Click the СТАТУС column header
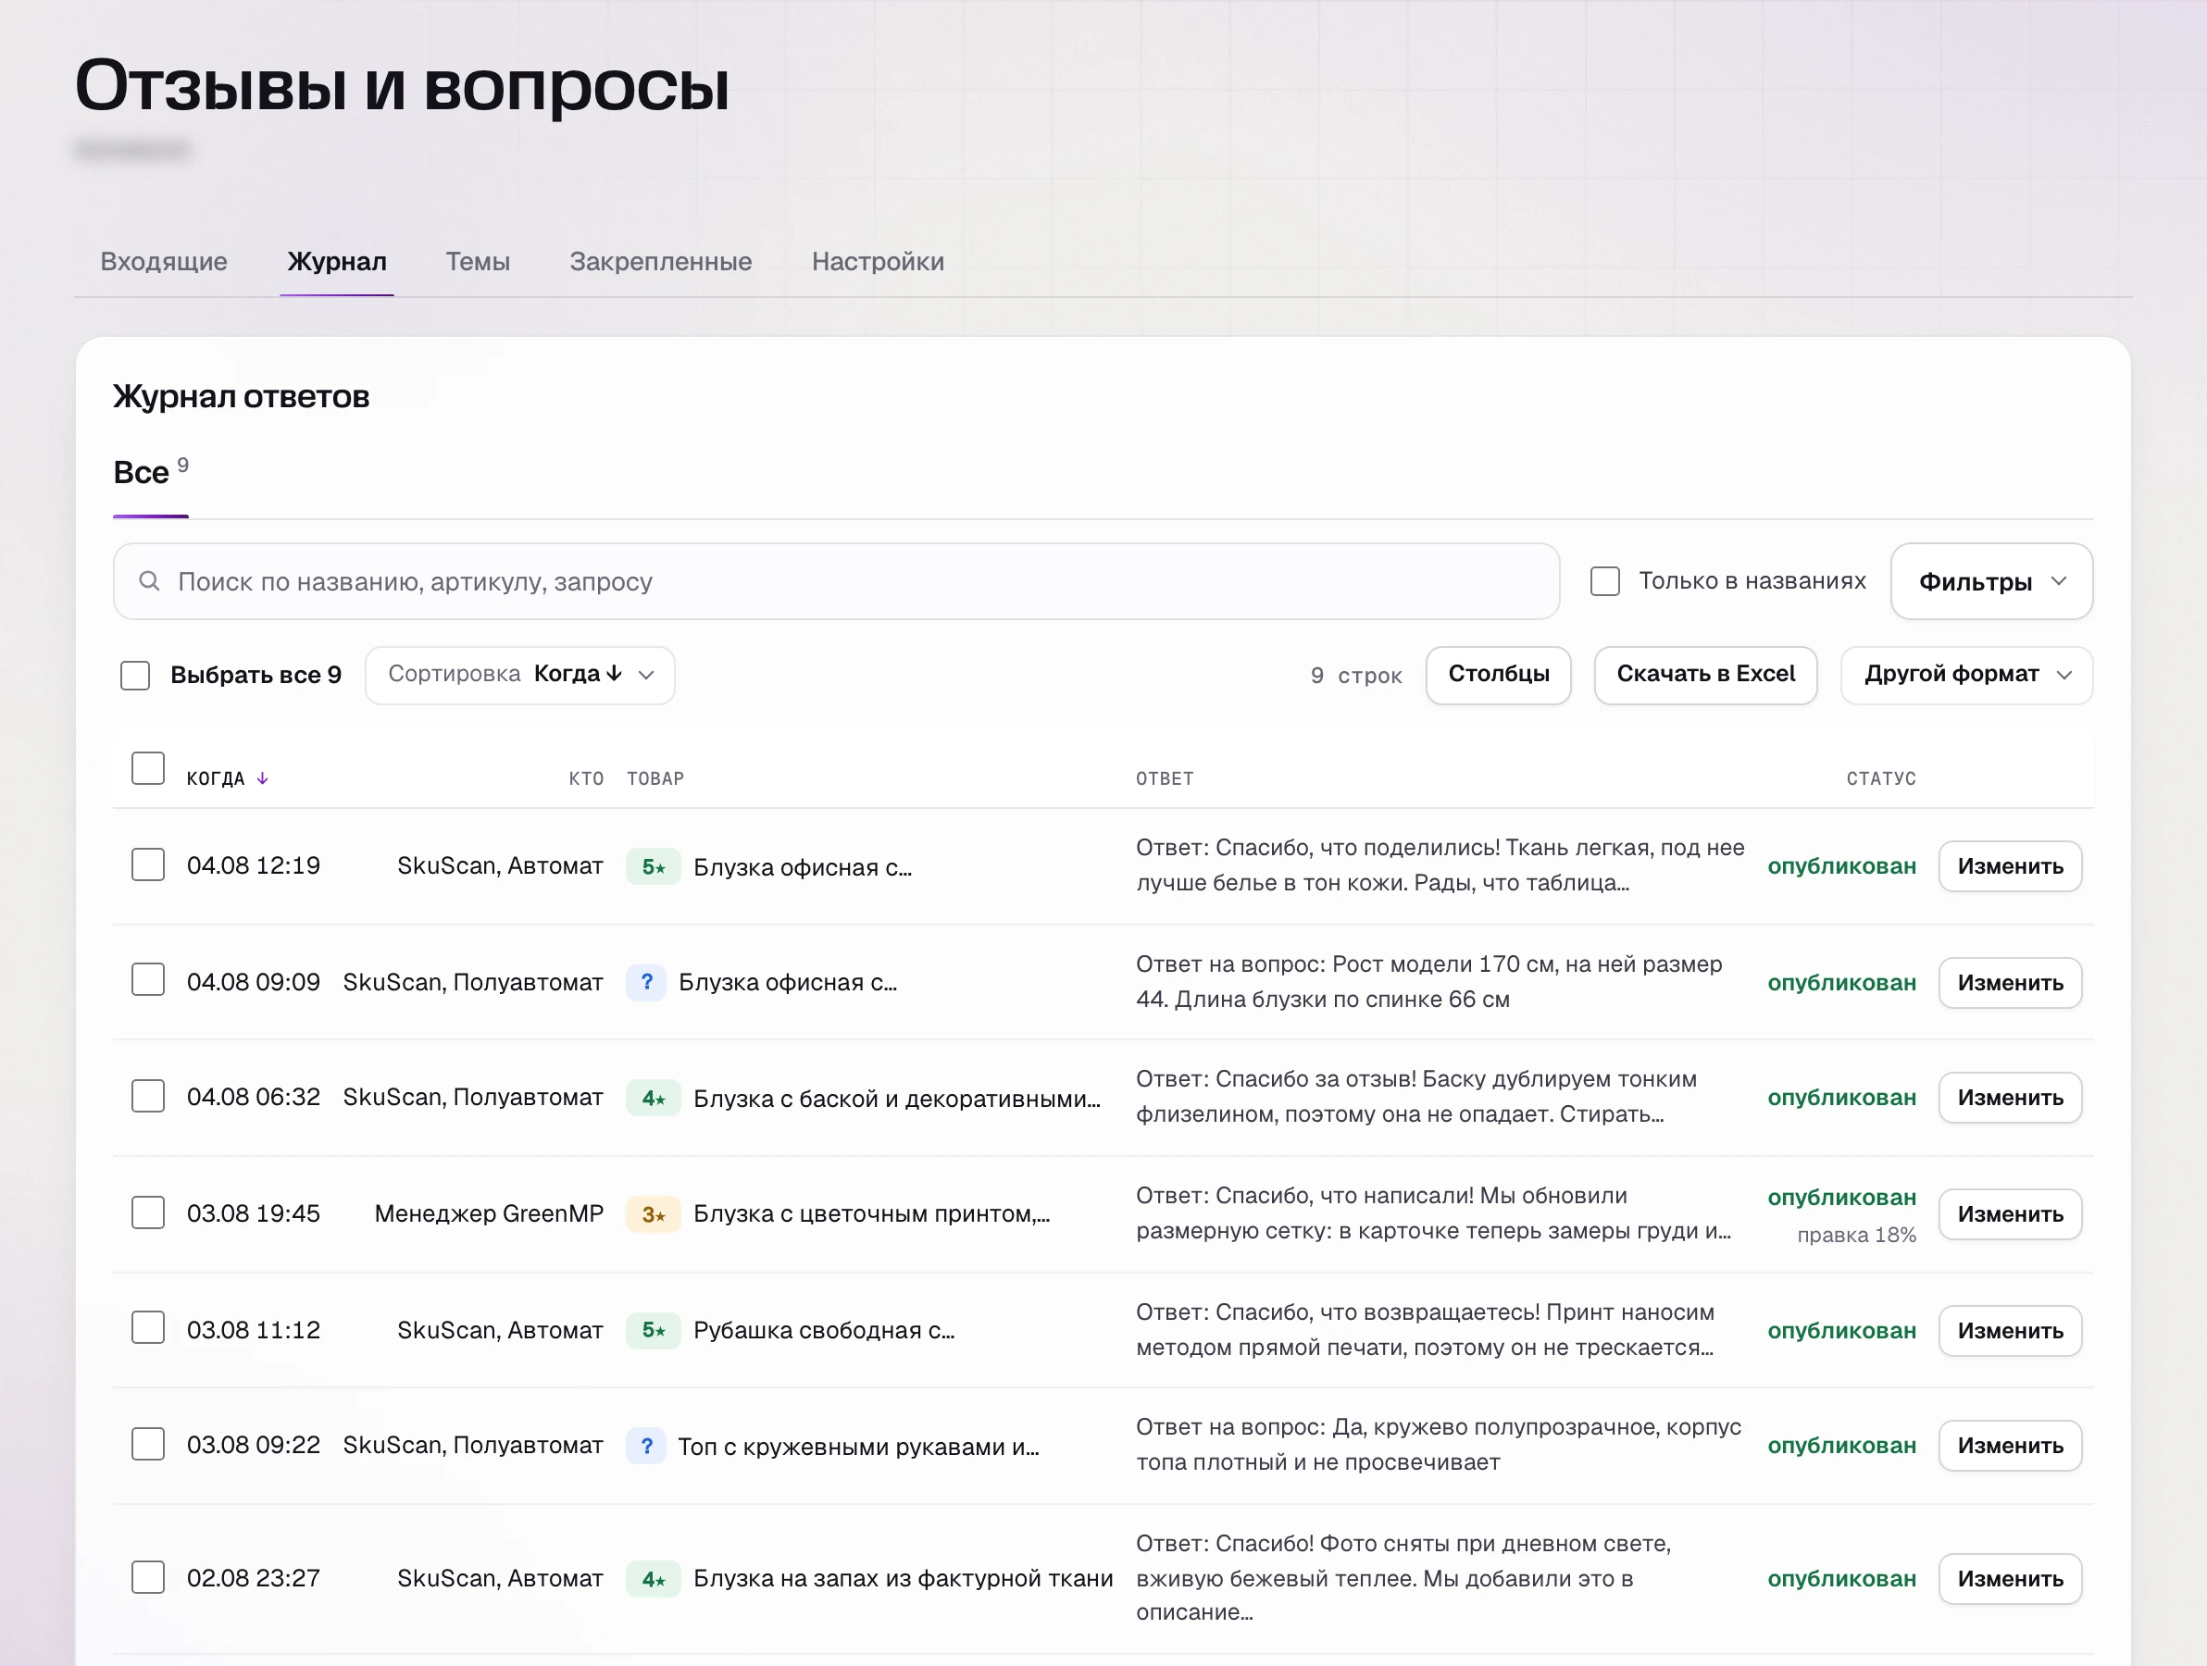Screen dimensions: 2207x1666 (x=1881, y=779)
